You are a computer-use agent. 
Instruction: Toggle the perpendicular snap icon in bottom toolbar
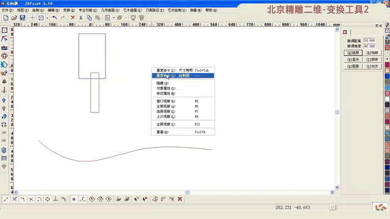point(55,199)
